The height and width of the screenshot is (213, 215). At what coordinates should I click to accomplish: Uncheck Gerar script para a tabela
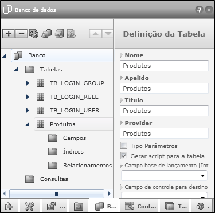[124, 156]
